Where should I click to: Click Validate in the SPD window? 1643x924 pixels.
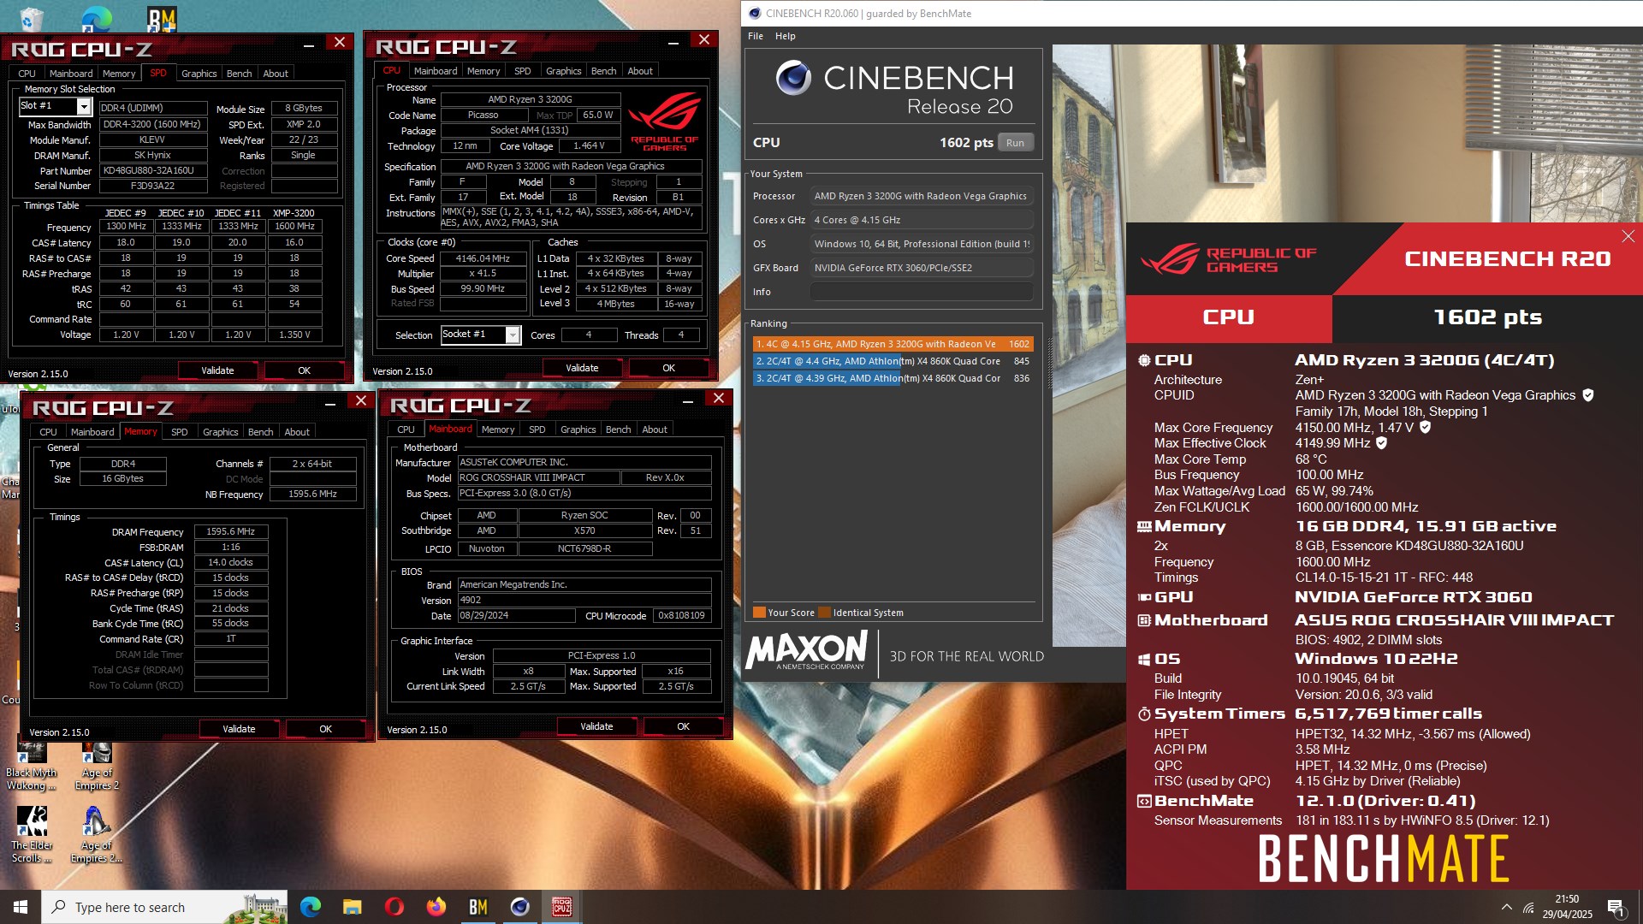tap(217, 370)
